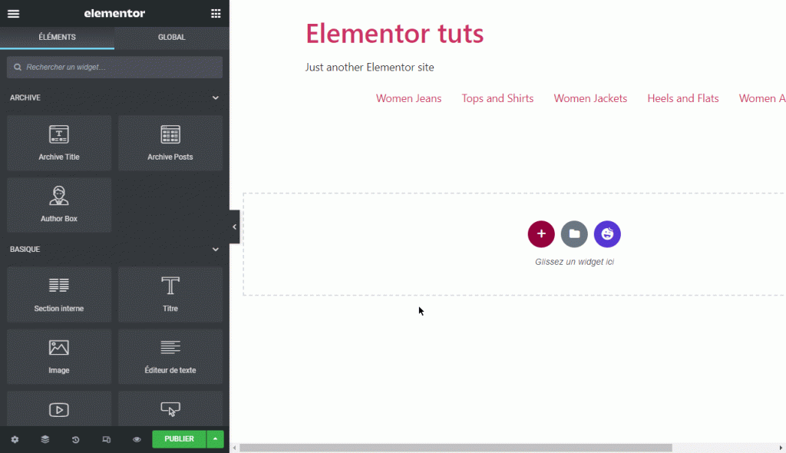Open the template library folder button
Image resolution: width=786 pixels, height=453 pixels.
pos(574,233)
